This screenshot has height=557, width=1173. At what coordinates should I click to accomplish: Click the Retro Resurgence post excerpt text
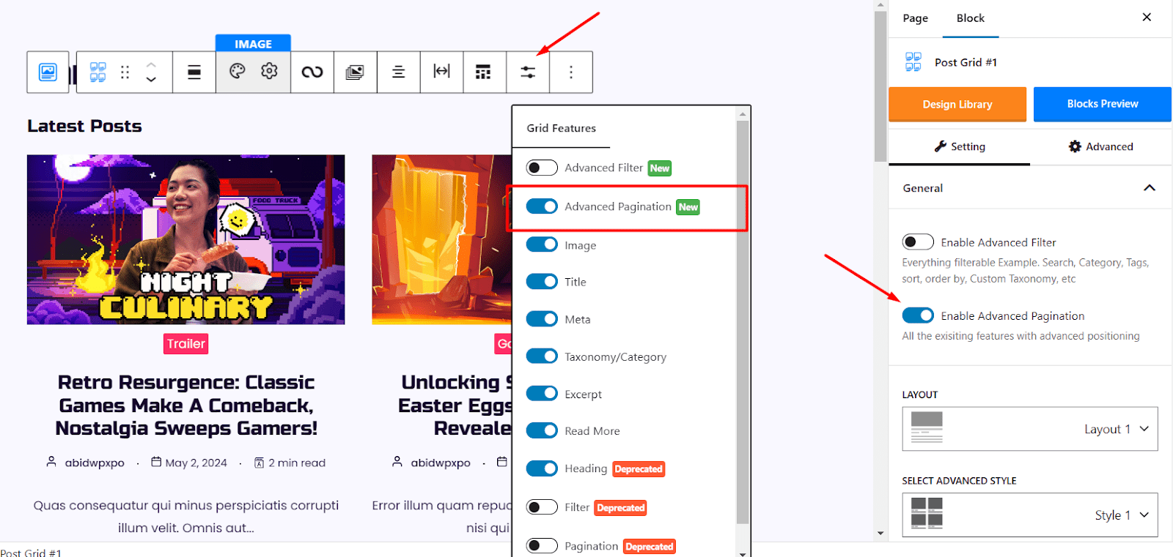tap(186, 516)
